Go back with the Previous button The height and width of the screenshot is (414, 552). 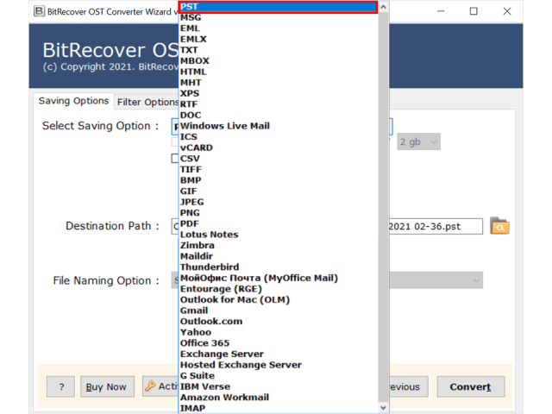[408, 387]
